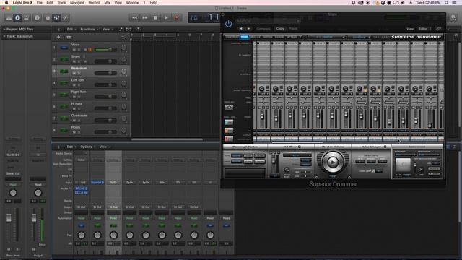Open the plugin View: Editor dropdown
Image resolution: width=462 pixels, height=260 pixels.
pyautogui.click(x=424, y=29)
